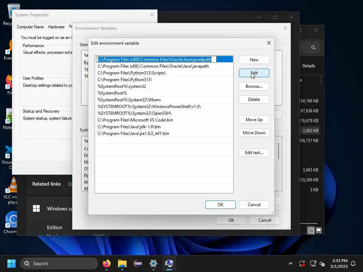Click OK in the Environment Variables window
Screen dimensions: 363x272
coord(231,220)
